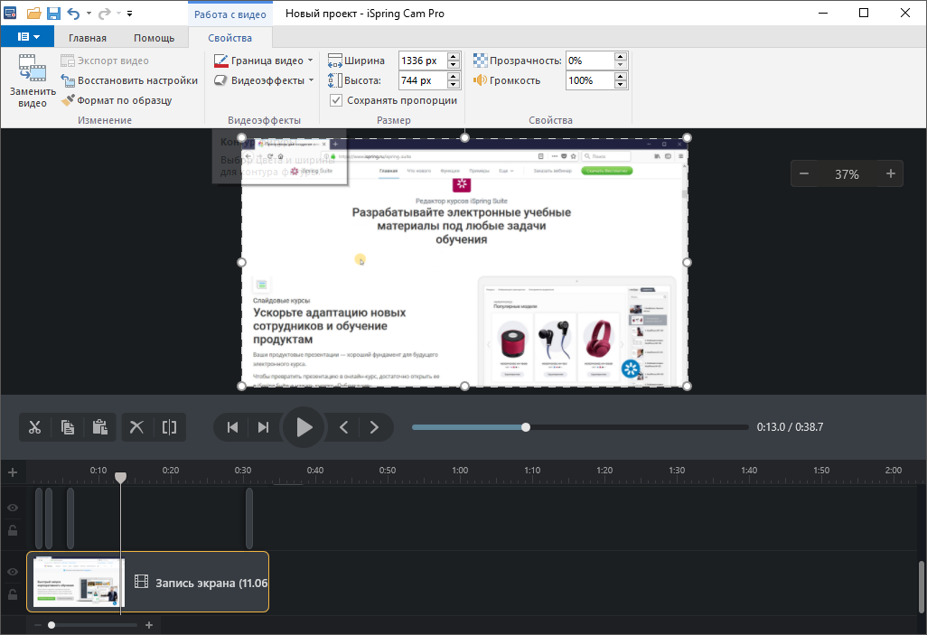Lock the screen recording track
This screenshot has height=635, width=927.
pyautogui.click(x=13, y=594)
